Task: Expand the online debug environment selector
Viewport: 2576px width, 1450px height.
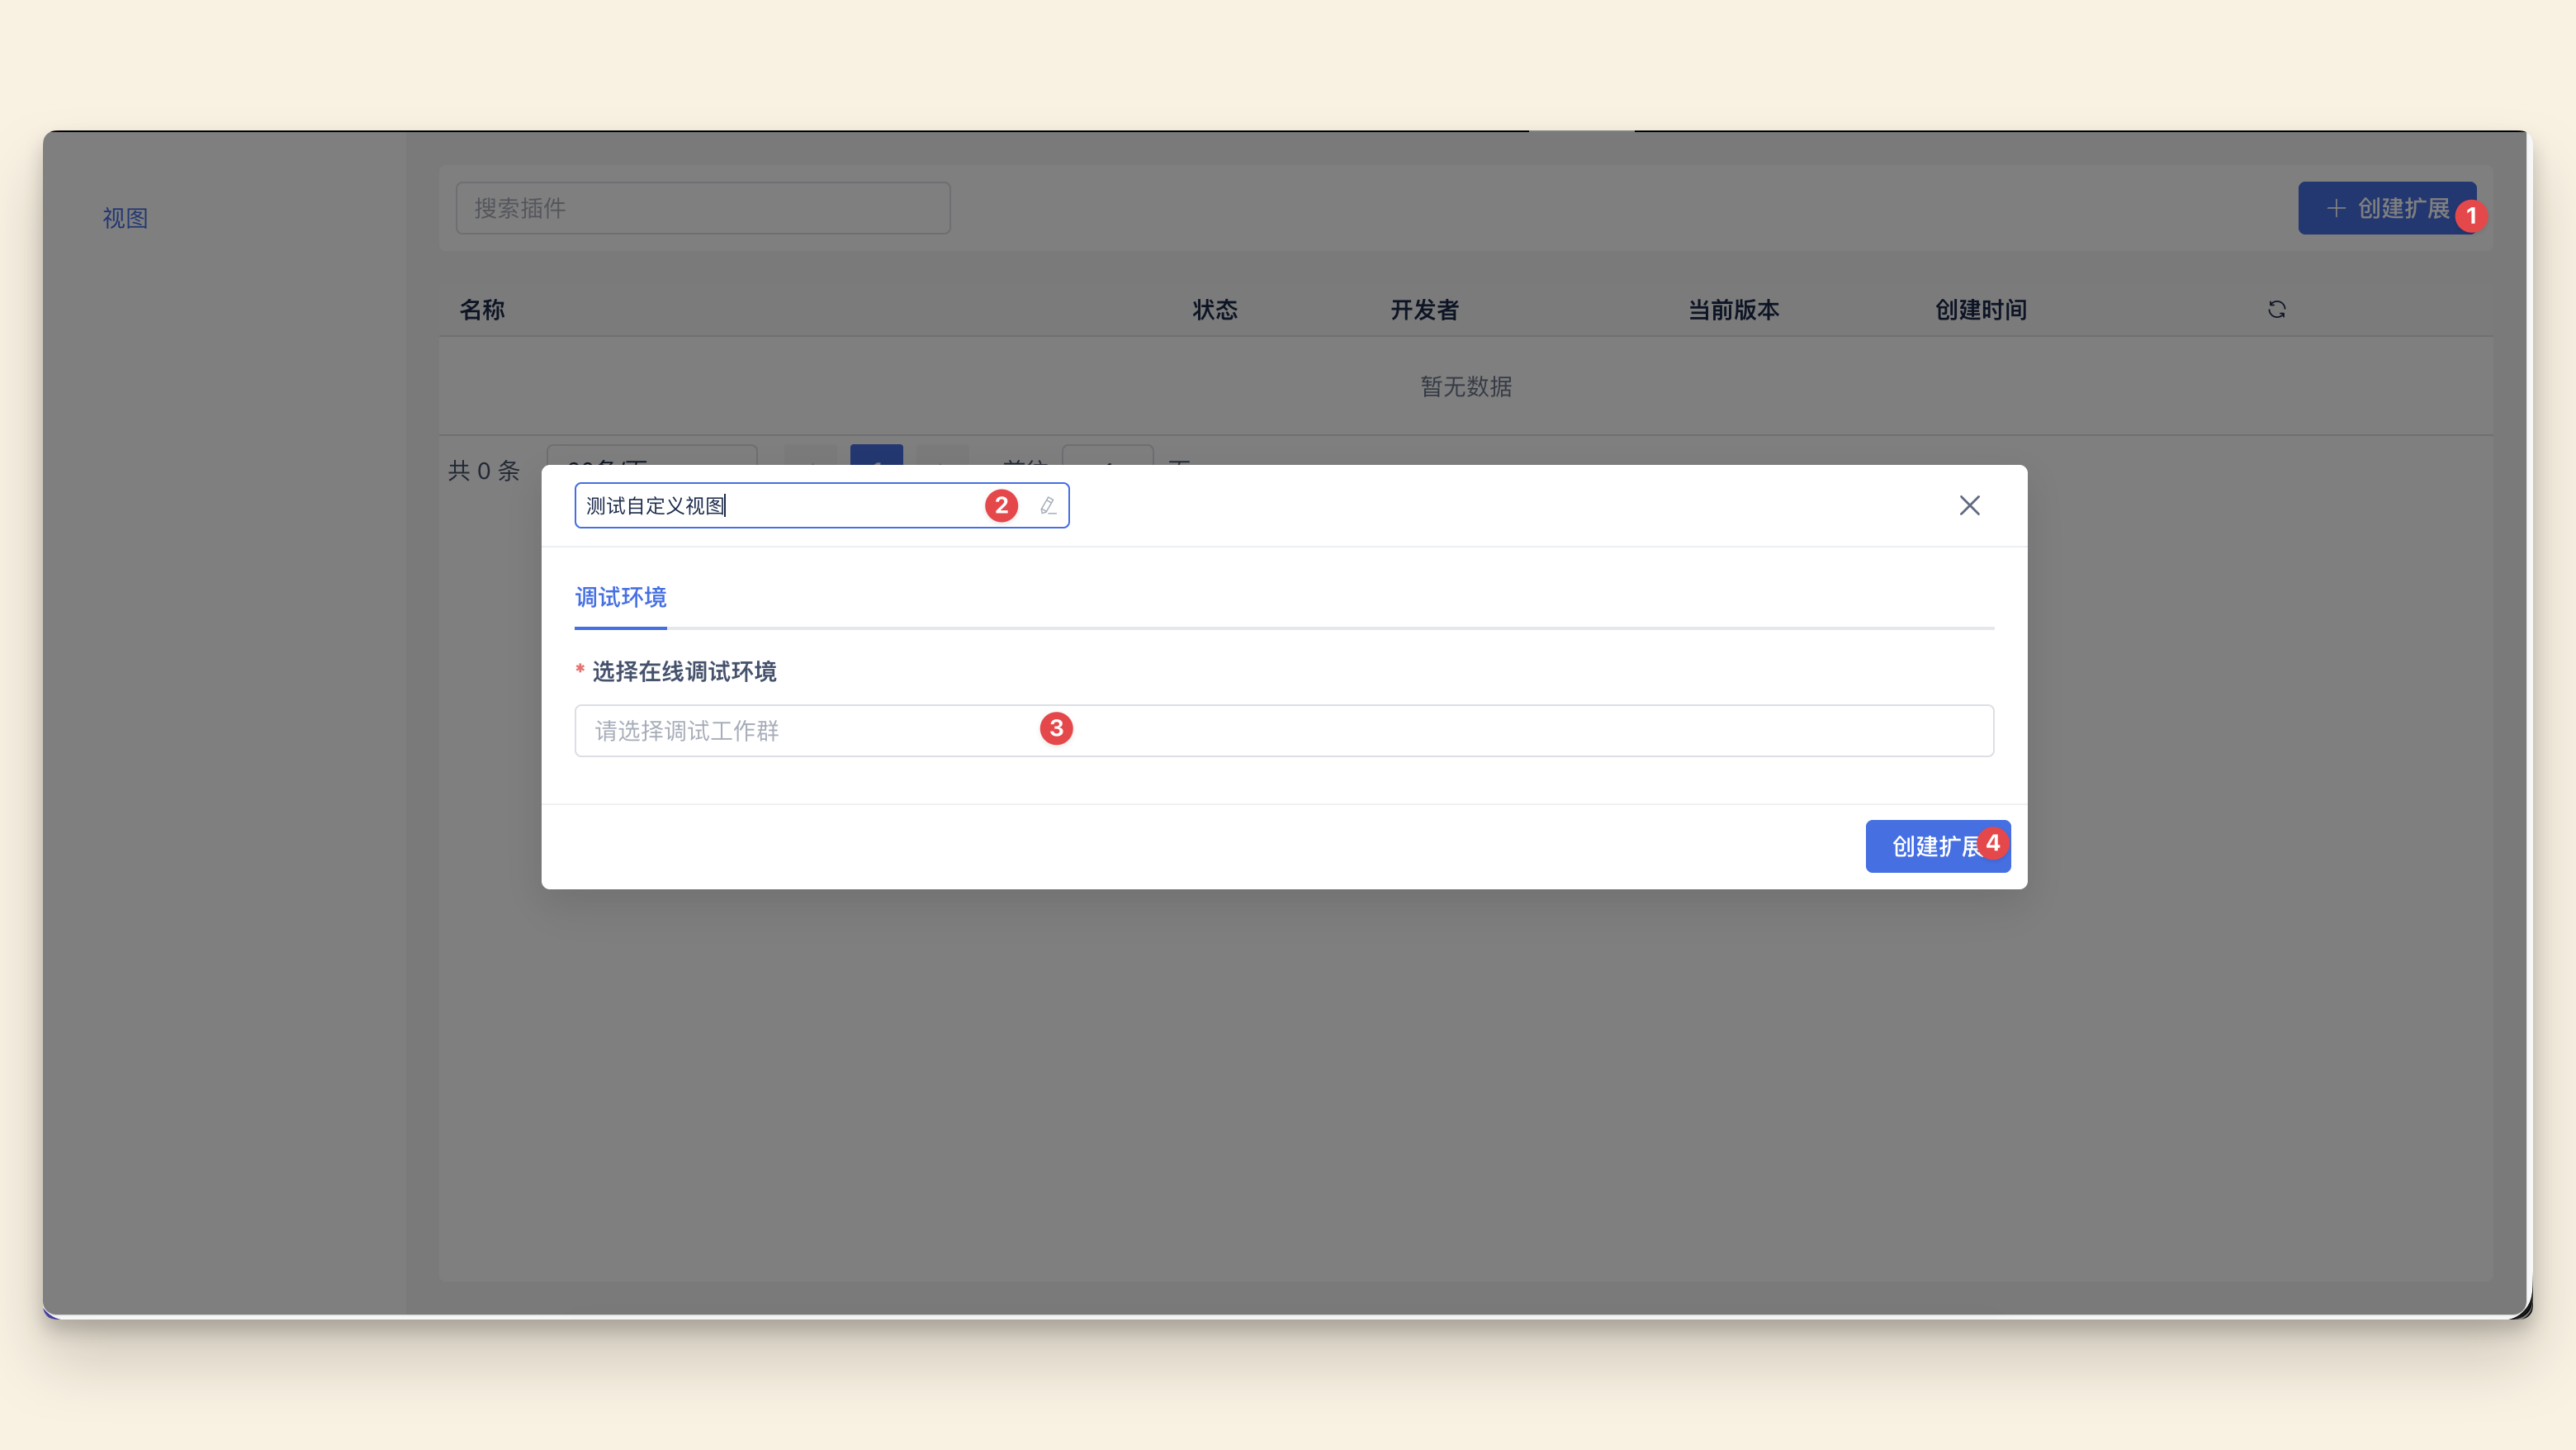Action: click(x=1283, y=731)
